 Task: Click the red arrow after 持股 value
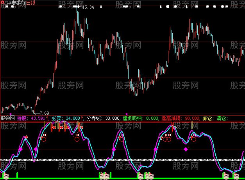[47, 118]
